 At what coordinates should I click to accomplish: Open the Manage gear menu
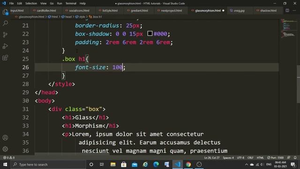(5, 149)
